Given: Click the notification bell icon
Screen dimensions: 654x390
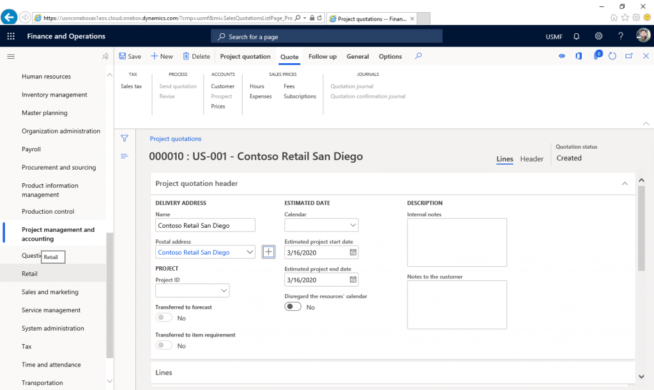Looking at the screenshot, I should (575, 36).
